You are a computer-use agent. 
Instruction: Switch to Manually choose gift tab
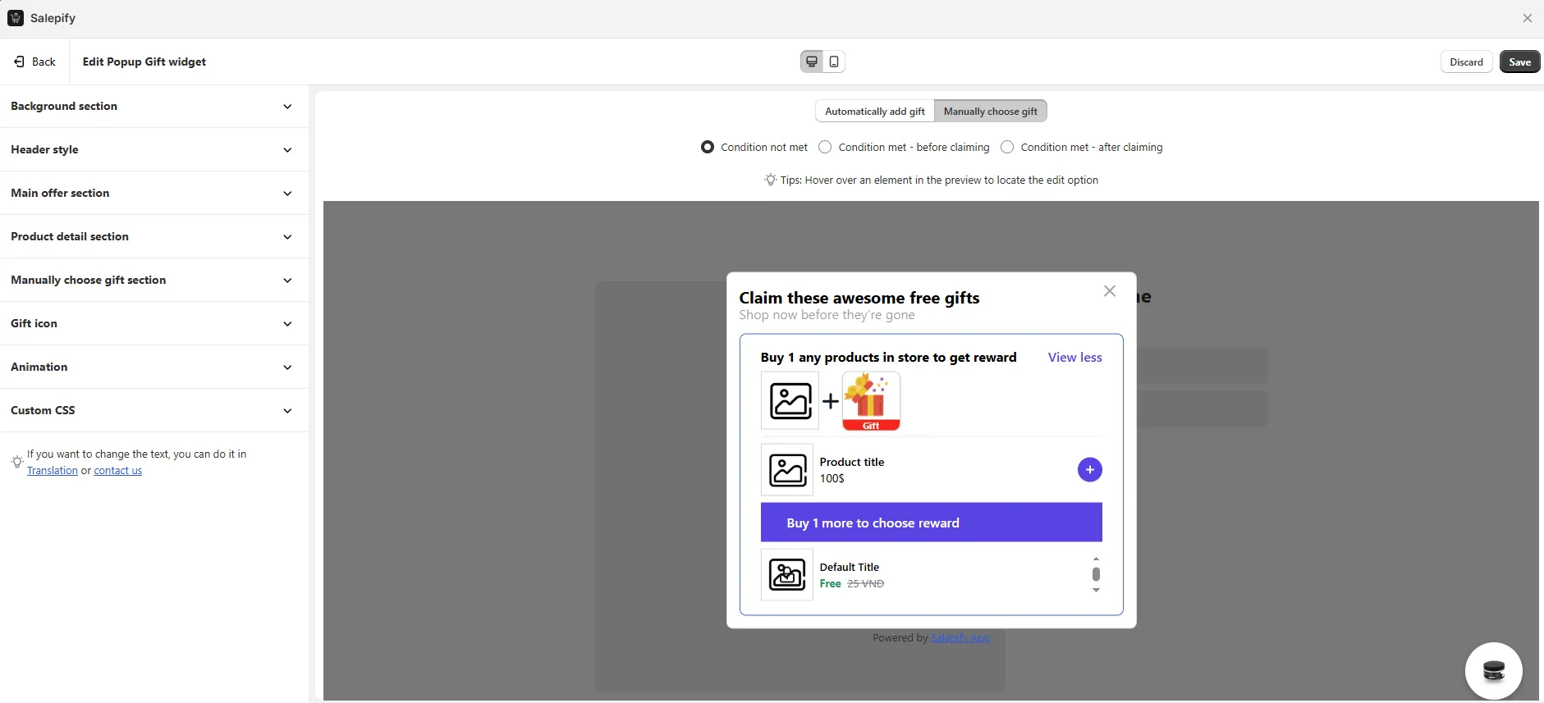[991, 112]
